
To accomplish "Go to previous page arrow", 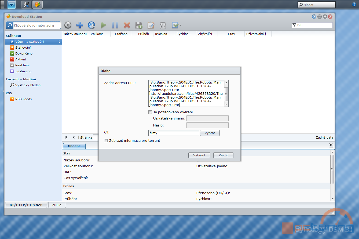I will coord(74,137).
